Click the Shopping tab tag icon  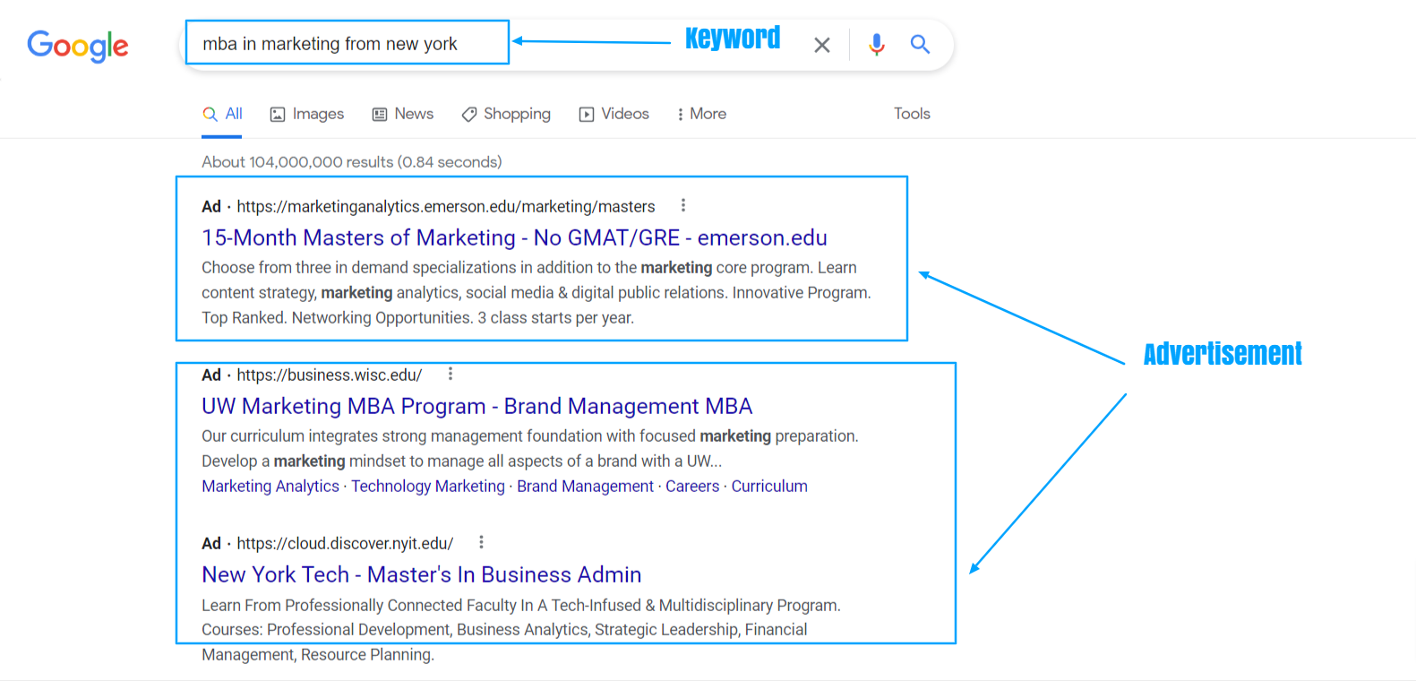pyautogui.click(x=469, y=115)
